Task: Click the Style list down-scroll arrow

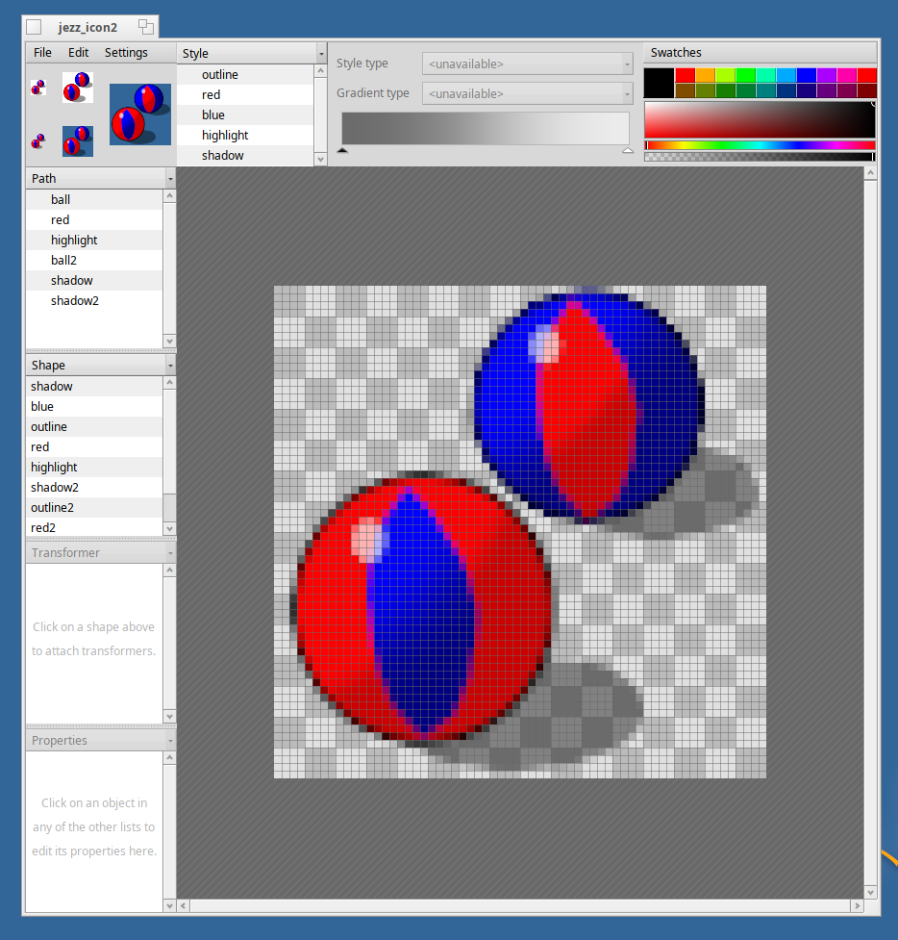Action: (320, 159)
